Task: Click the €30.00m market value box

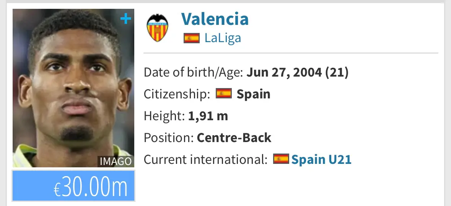Action: coord(73,186)
